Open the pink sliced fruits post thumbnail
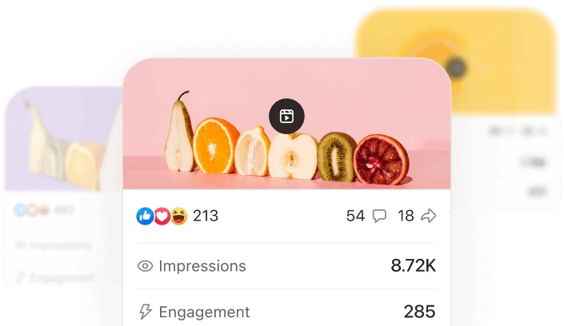 (x=286, y=123)
